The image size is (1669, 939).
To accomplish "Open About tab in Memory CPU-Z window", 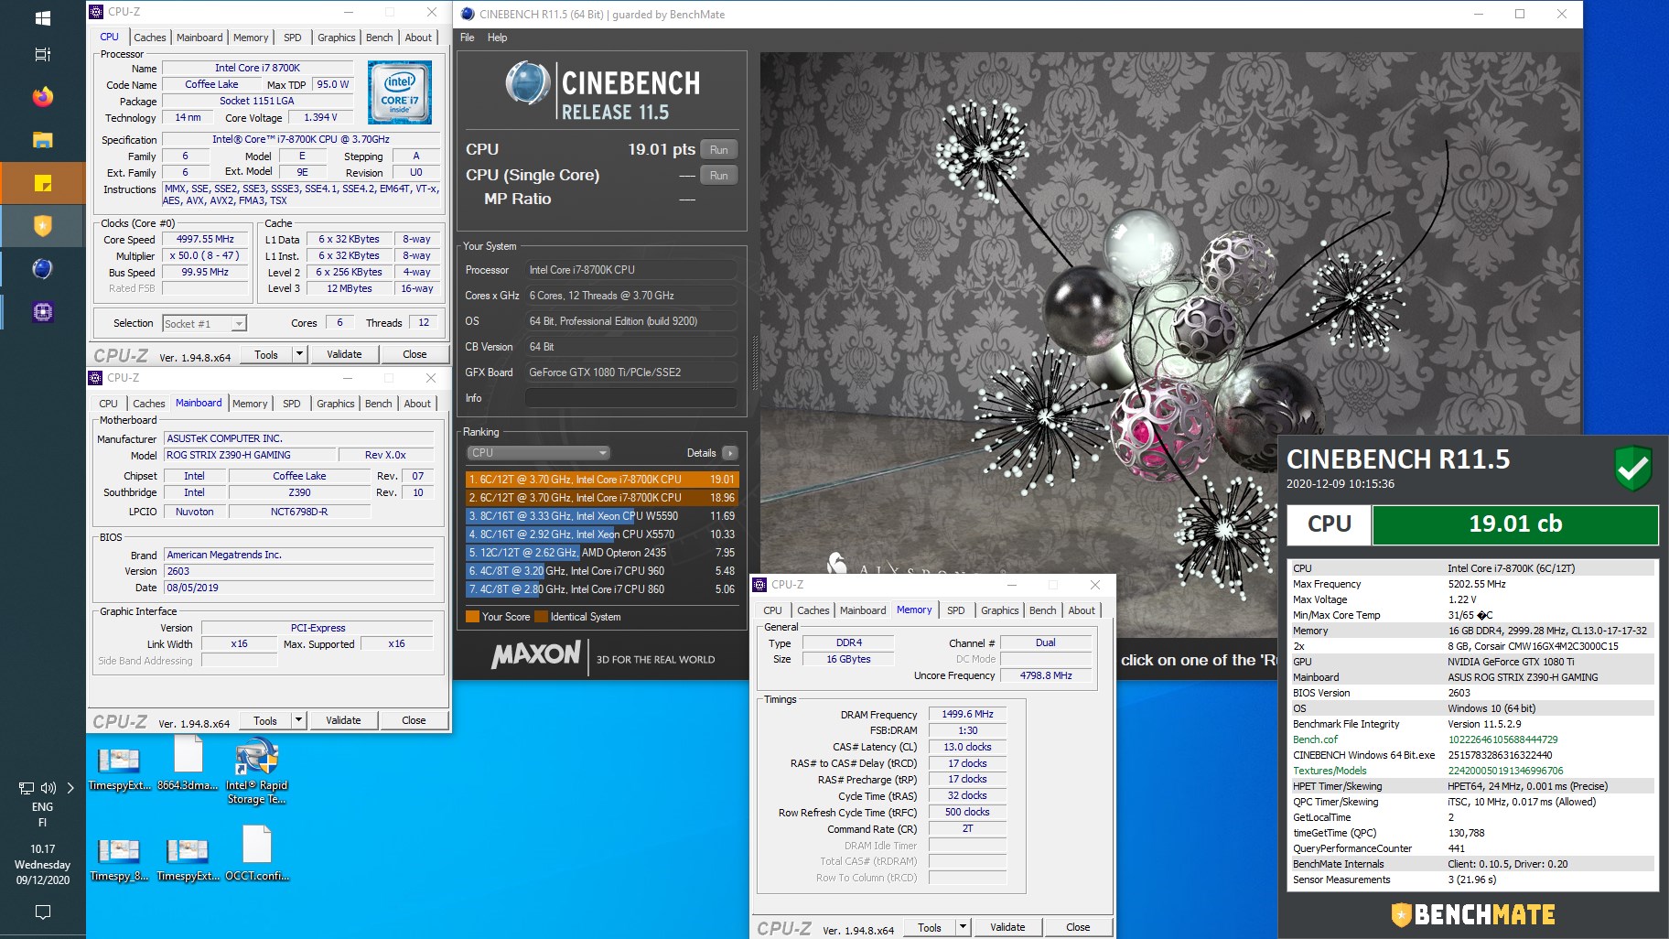I will point(1082,610).
